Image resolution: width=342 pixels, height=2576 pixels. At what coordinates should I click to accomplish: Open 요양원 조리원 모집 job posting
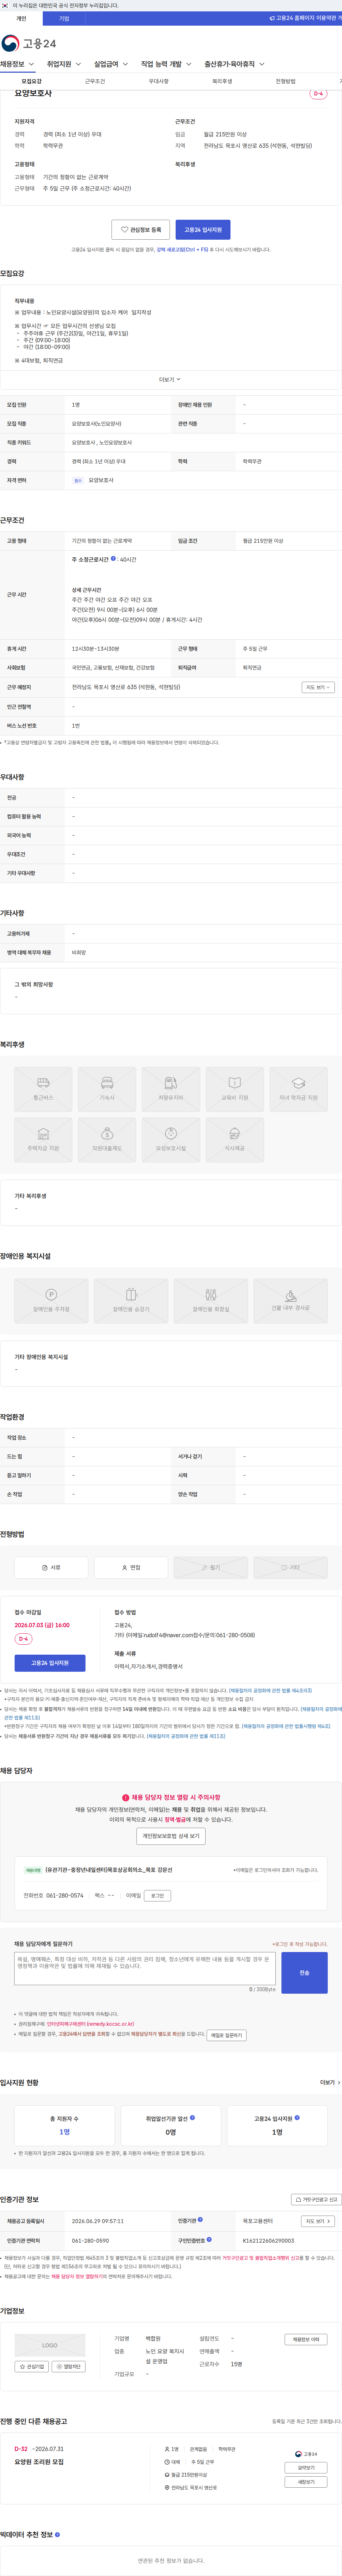click(39, 2462)
